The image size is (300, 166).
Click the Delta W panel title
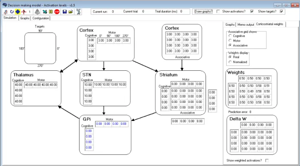point(238,119)
